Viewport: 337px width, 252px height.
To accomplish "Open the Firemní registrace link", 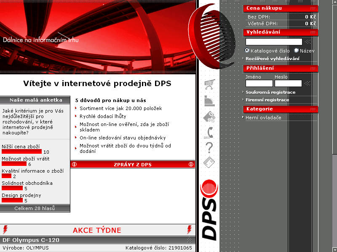I will coord(267,100).
